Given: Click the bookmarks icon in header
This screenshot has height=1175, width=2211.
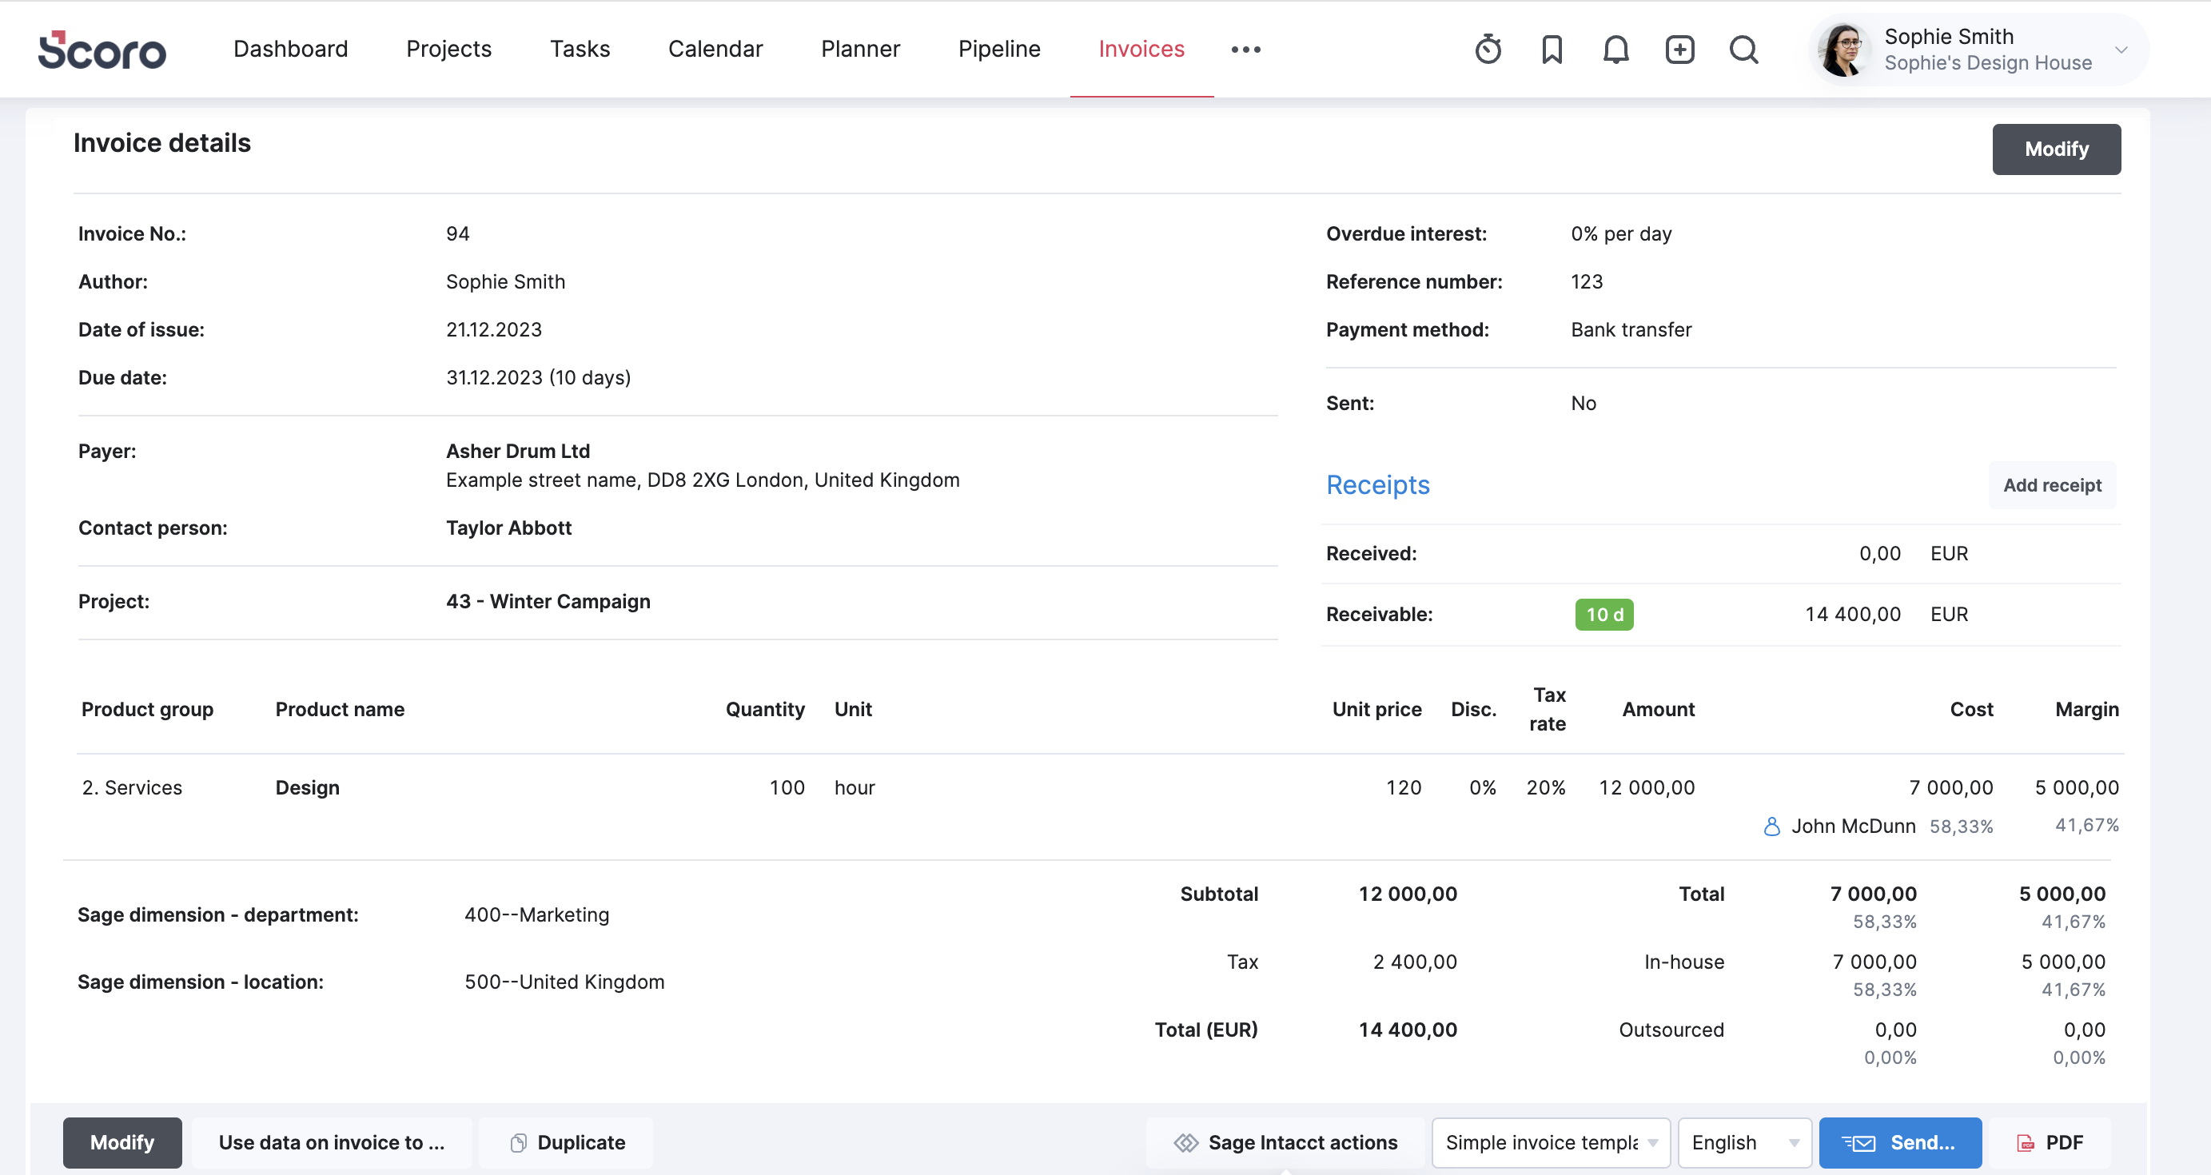Looking at the screenshot, I should coord(1551,50).
